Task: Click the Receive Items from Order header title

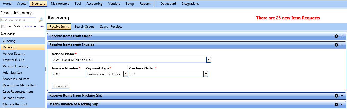Action: (x=71, y=36)
